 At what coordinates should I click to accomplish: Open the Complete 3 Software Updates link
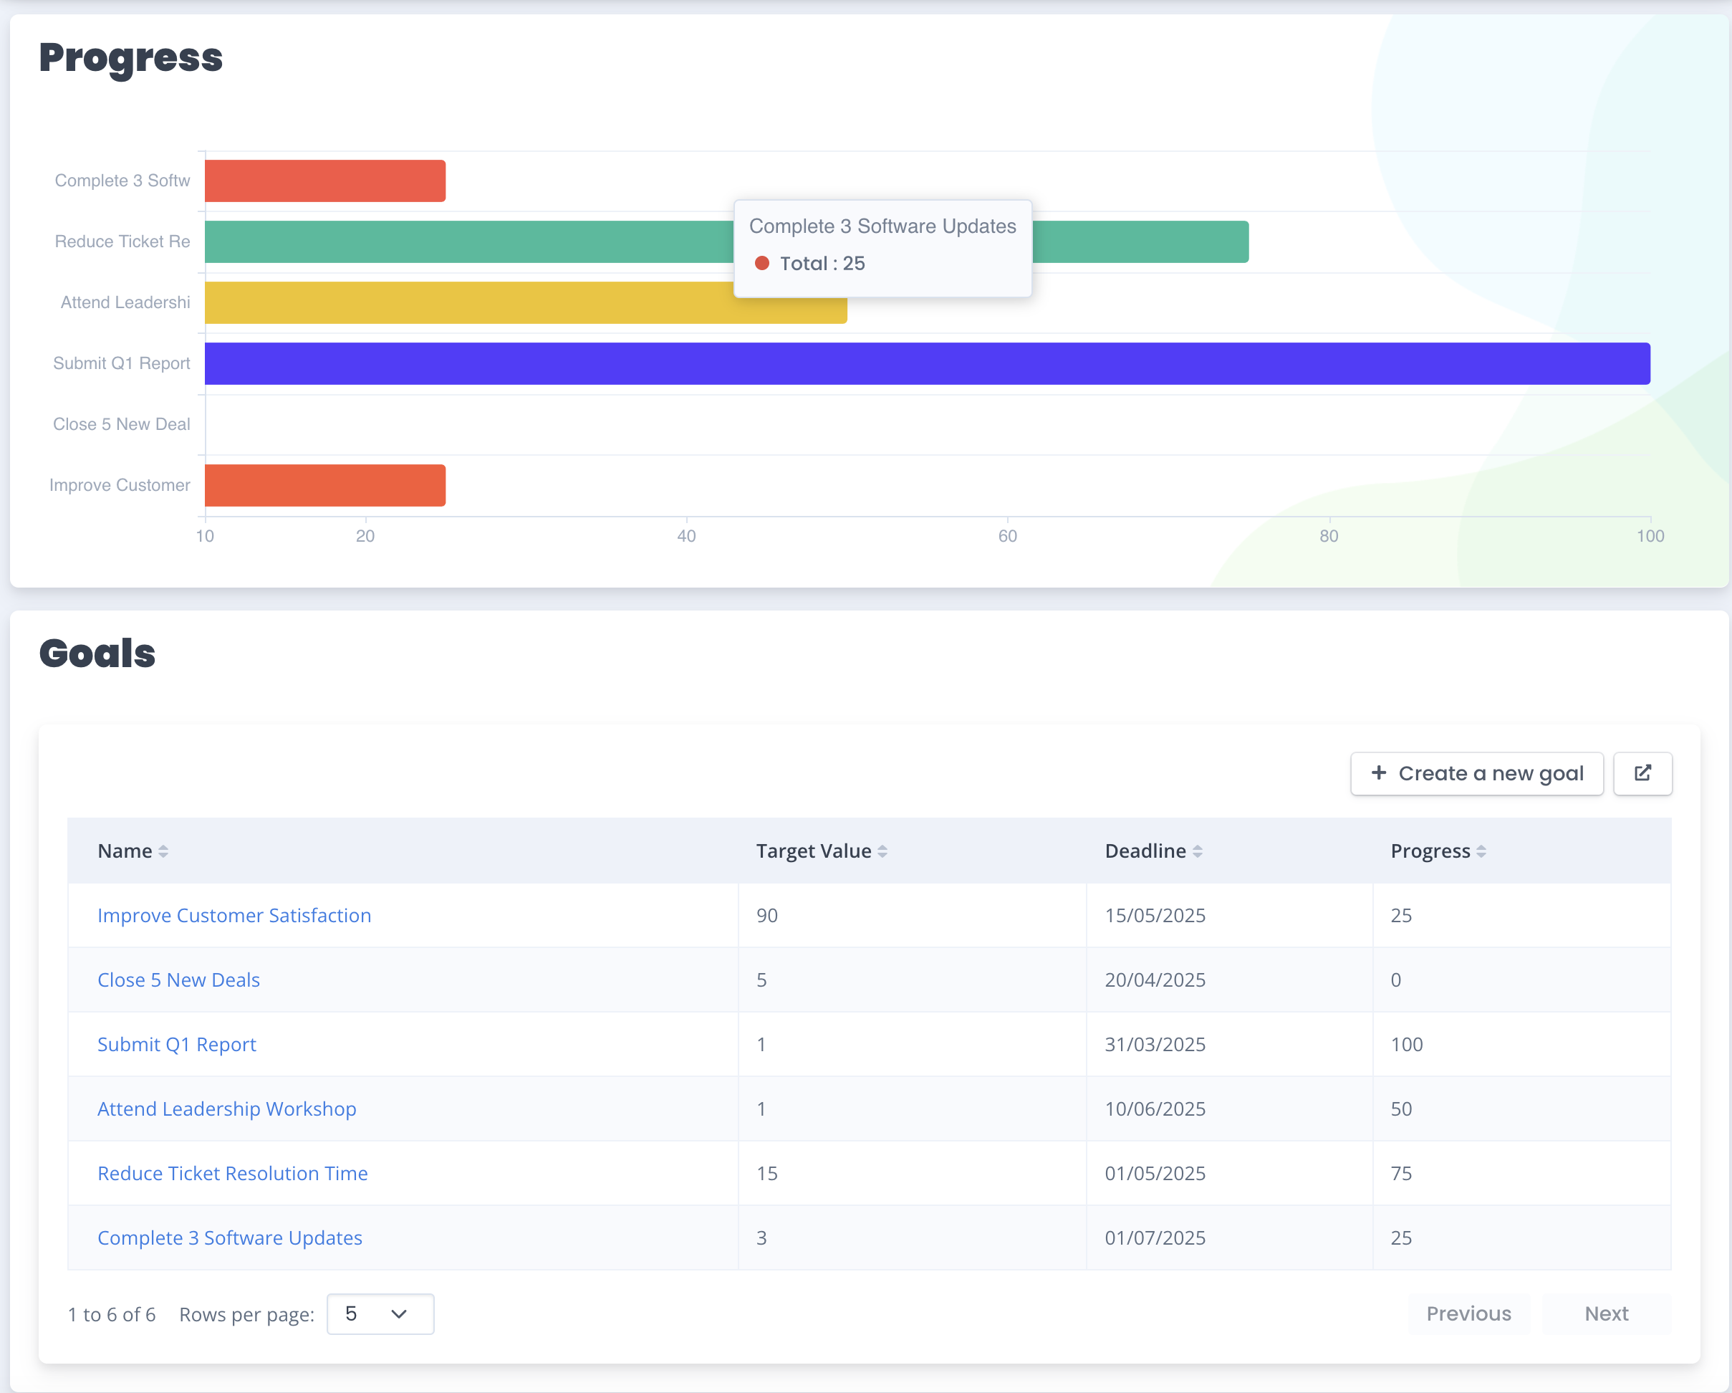230,1238
